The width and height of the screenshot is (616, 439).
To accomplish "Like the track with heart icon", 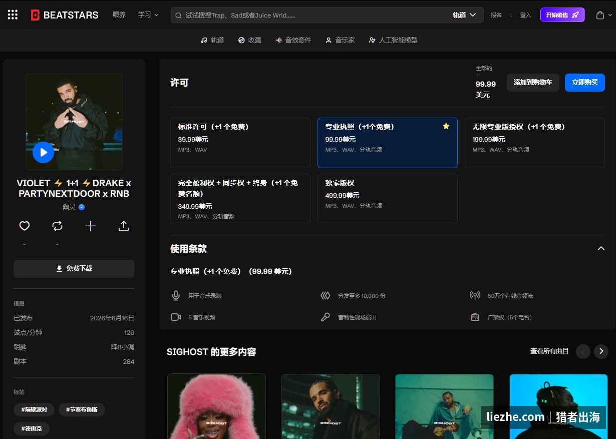I will [25, 226].
